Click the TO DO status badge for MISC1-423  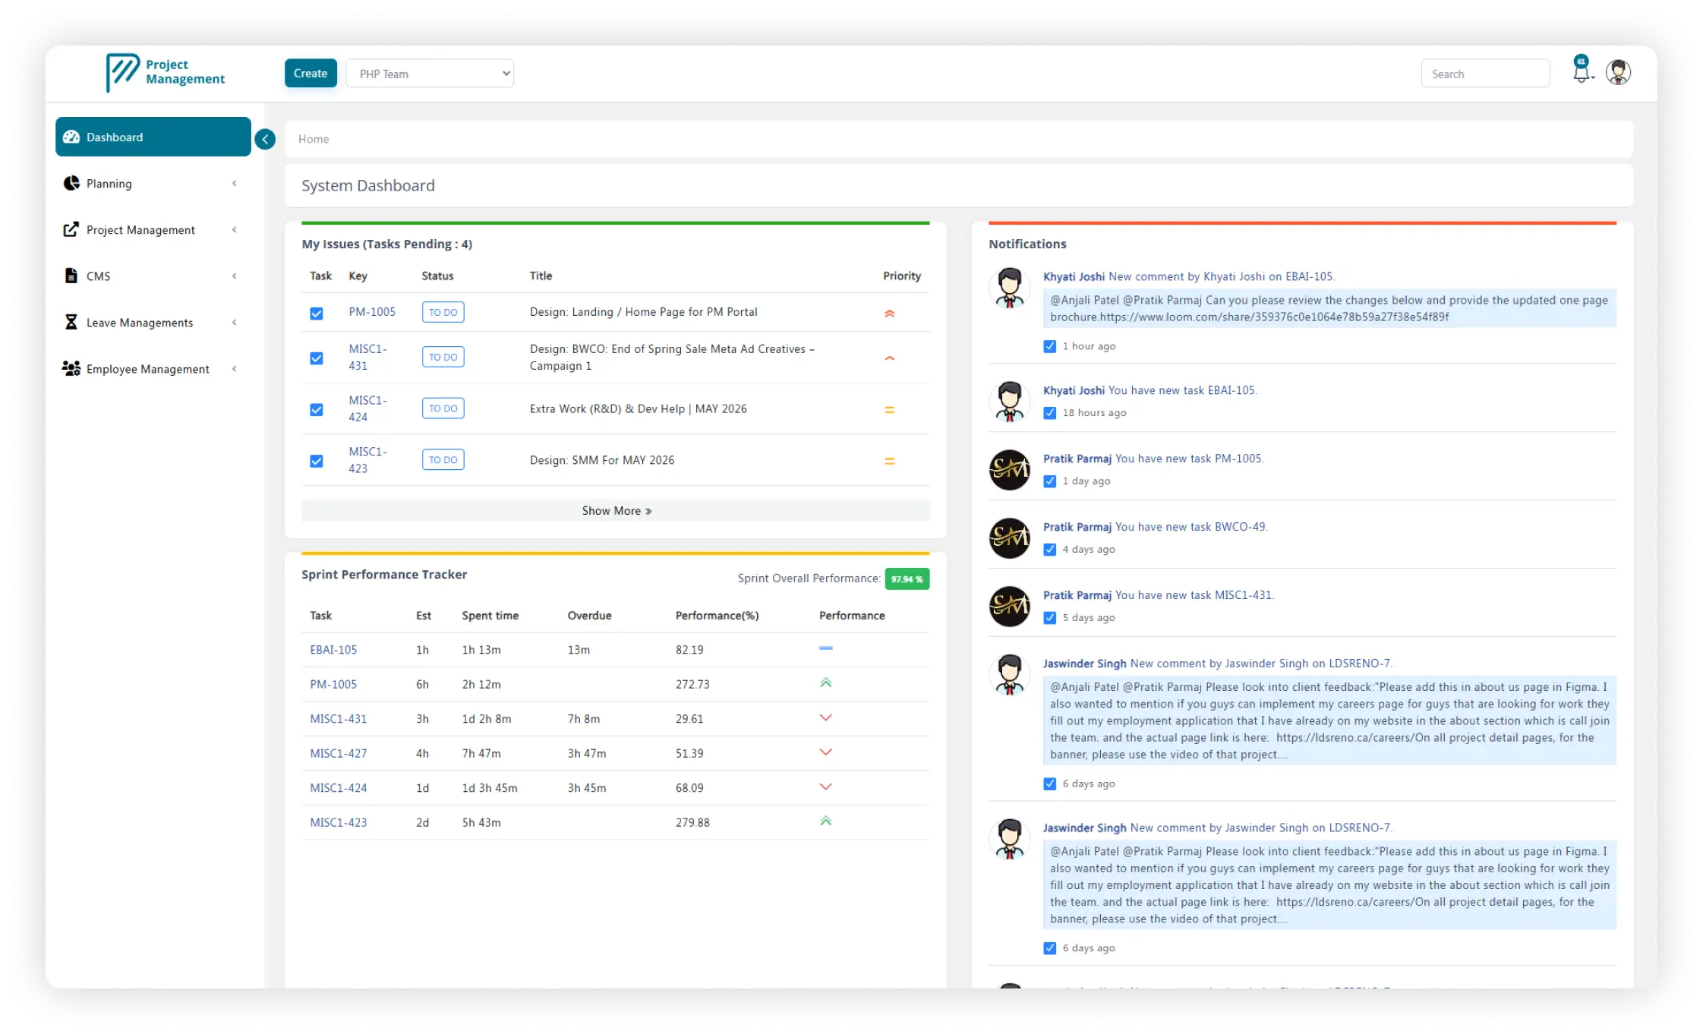pyautogui.click(x=443, y=459)
